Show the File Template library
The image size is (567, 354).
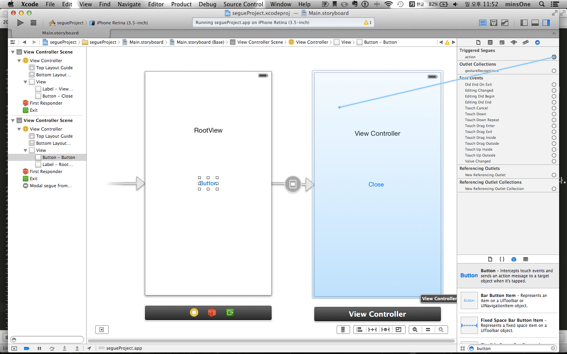[x=490, y=259]
